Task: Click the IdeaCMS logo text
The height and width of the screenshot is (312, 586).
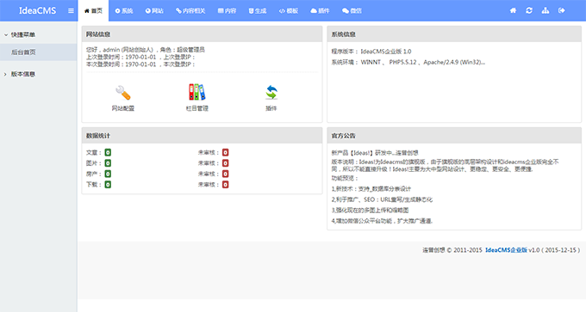Action: point(37,11)
